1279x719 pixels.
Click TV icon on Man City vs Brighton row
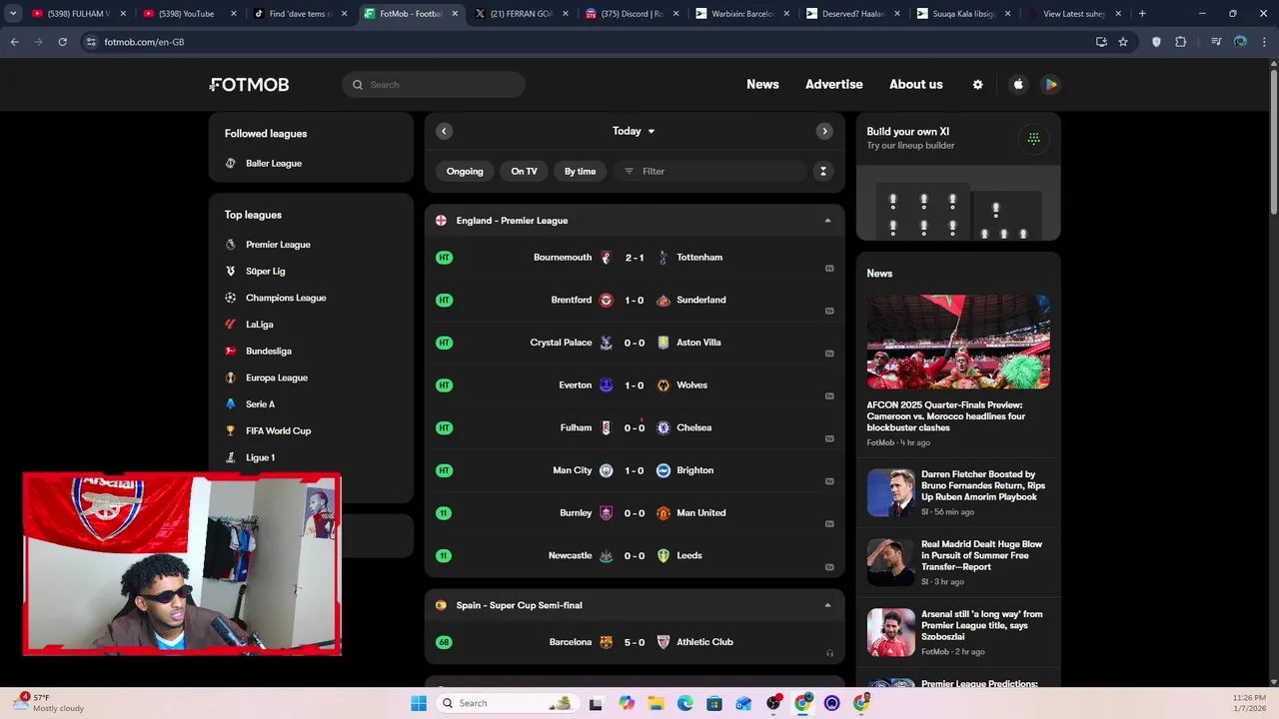[x=829, y=481]
